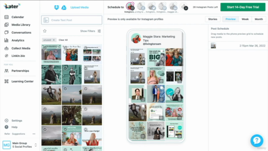Open the three-dots more menu in sidebar

click(x=34, y=134)
